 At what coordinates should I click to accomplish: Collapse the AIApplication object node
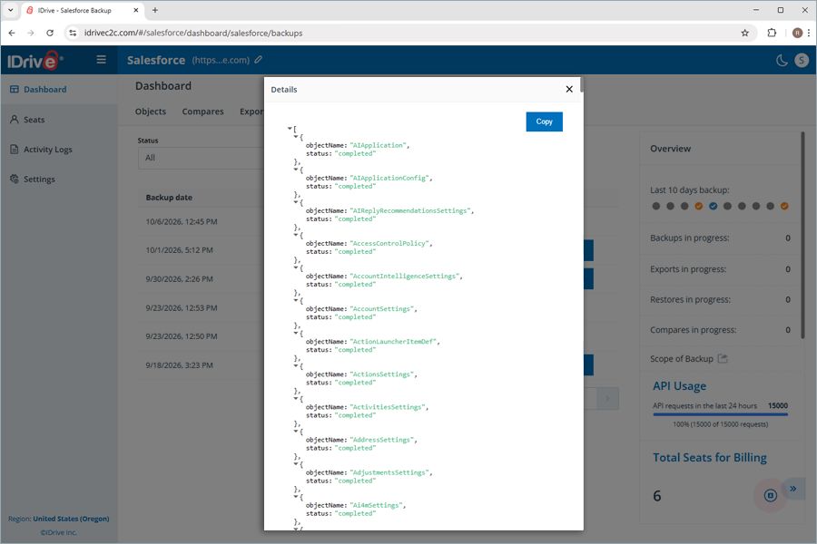(x=296, y=136)
